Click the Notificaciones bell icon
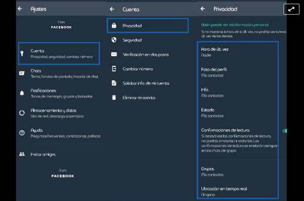 tap(22, 93)
